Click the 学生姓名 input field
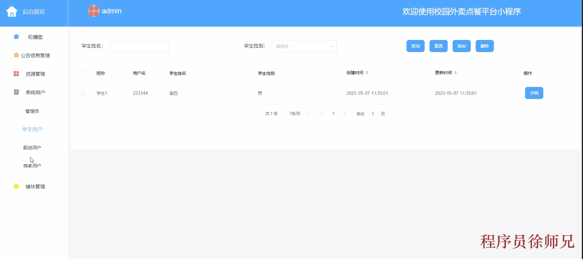583x259 pixels. point(139,46)
